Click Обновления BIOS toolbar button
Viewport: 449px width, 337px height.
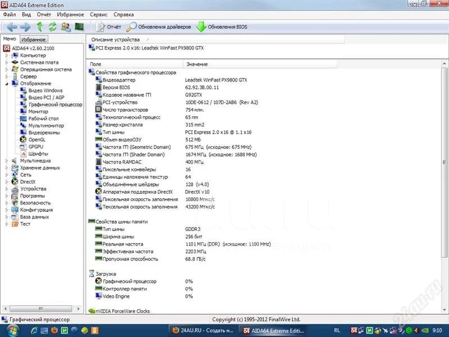tap(222, 27)
